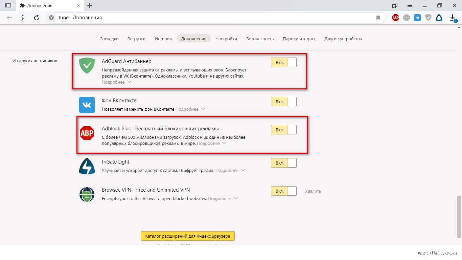Click Browsec VPN - Free and Unlimited VPN title
The height and width of the screenshot is (260, 462).
[146, 190]
